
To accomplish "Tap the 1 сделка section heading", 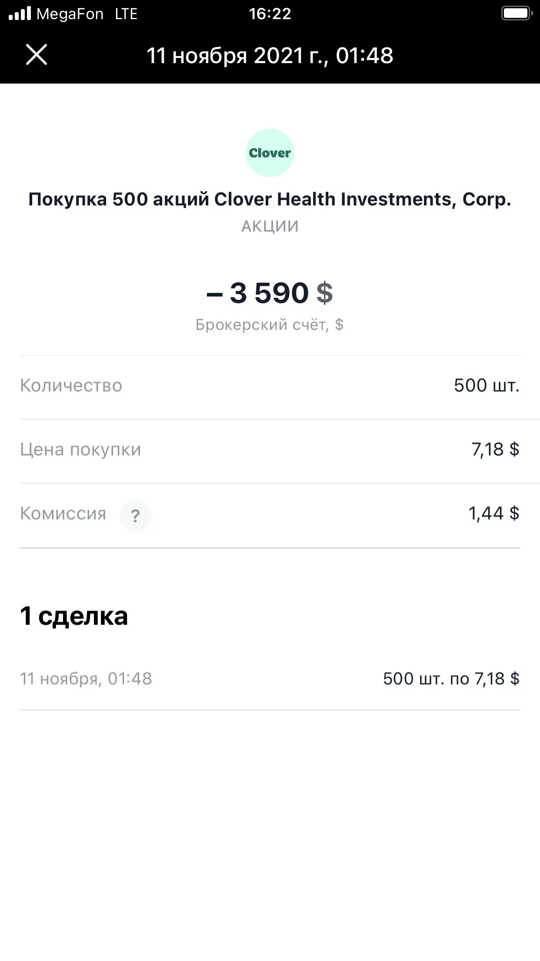I will pyautogui.click(x=74, y=616).
